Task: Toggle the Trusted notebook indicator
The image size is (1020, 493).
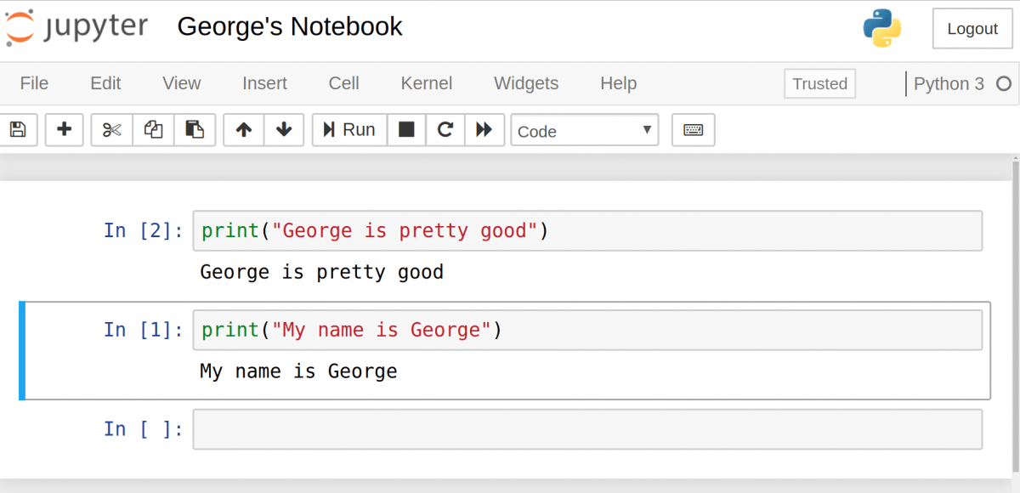Action: [x=819, y=83]
